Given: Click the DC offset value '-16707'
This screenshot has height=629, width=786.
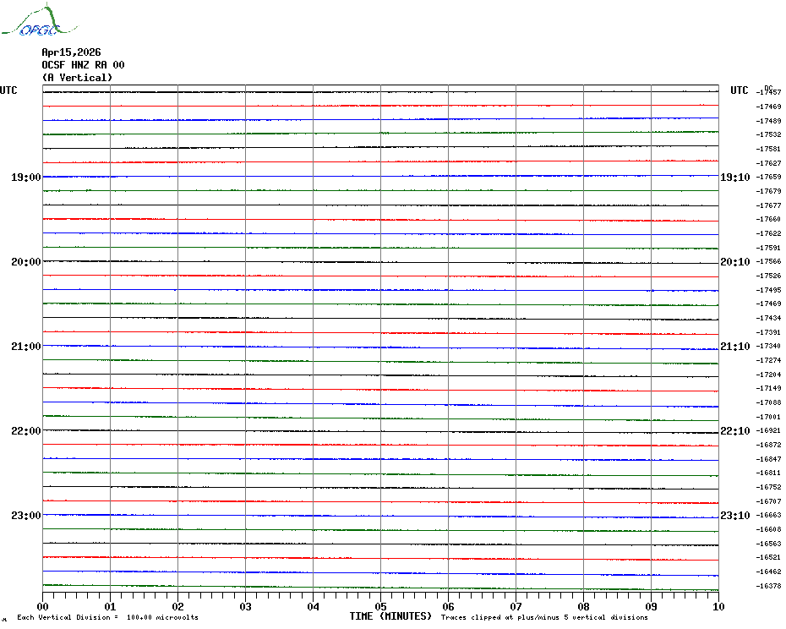Looking at the screenshot, I should point(769,501).
